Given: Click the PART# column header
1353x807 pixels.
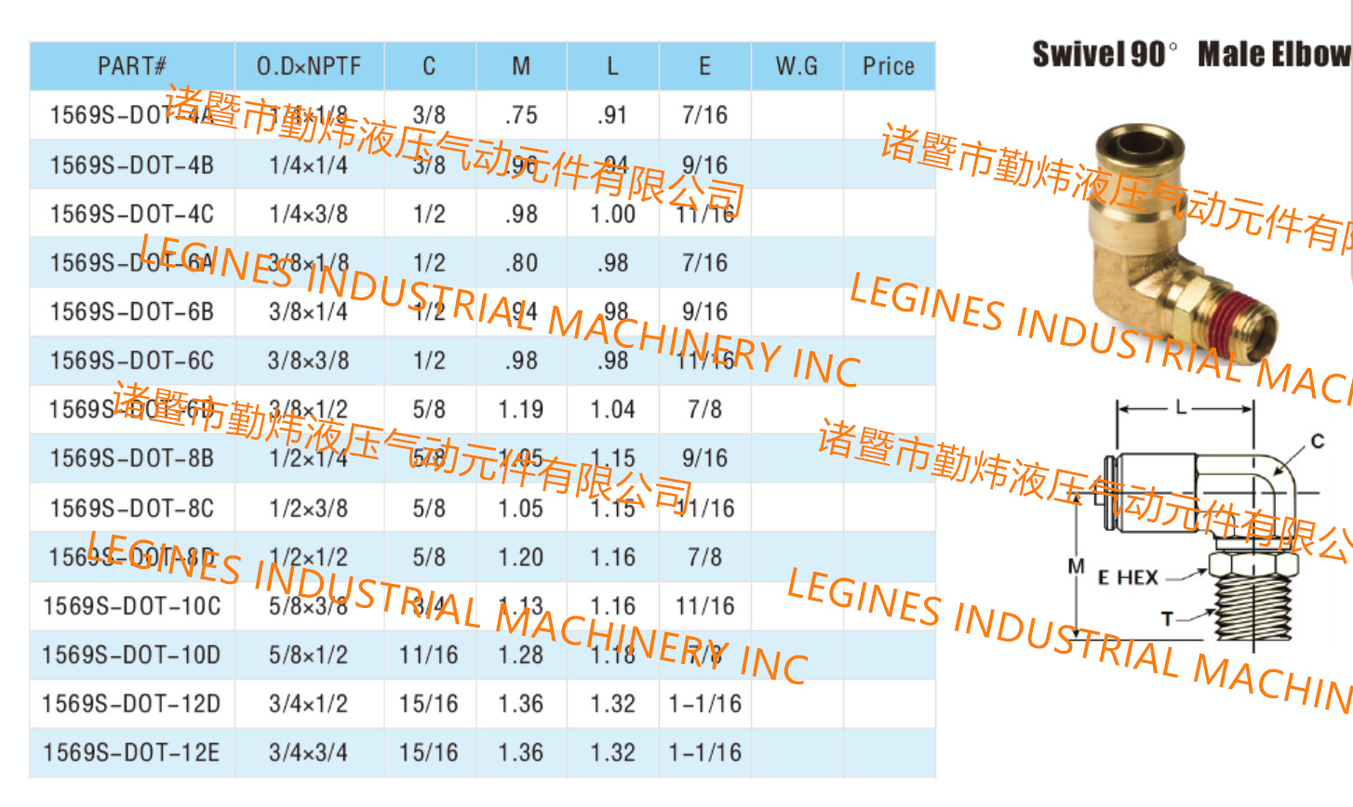Looking at the screenshot, I should (132, 66).
